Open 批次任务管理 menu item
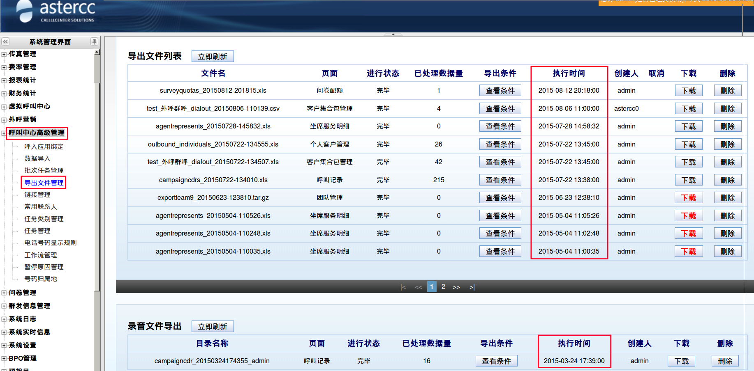This screenshot has width=754, height=371. [44, 170]
